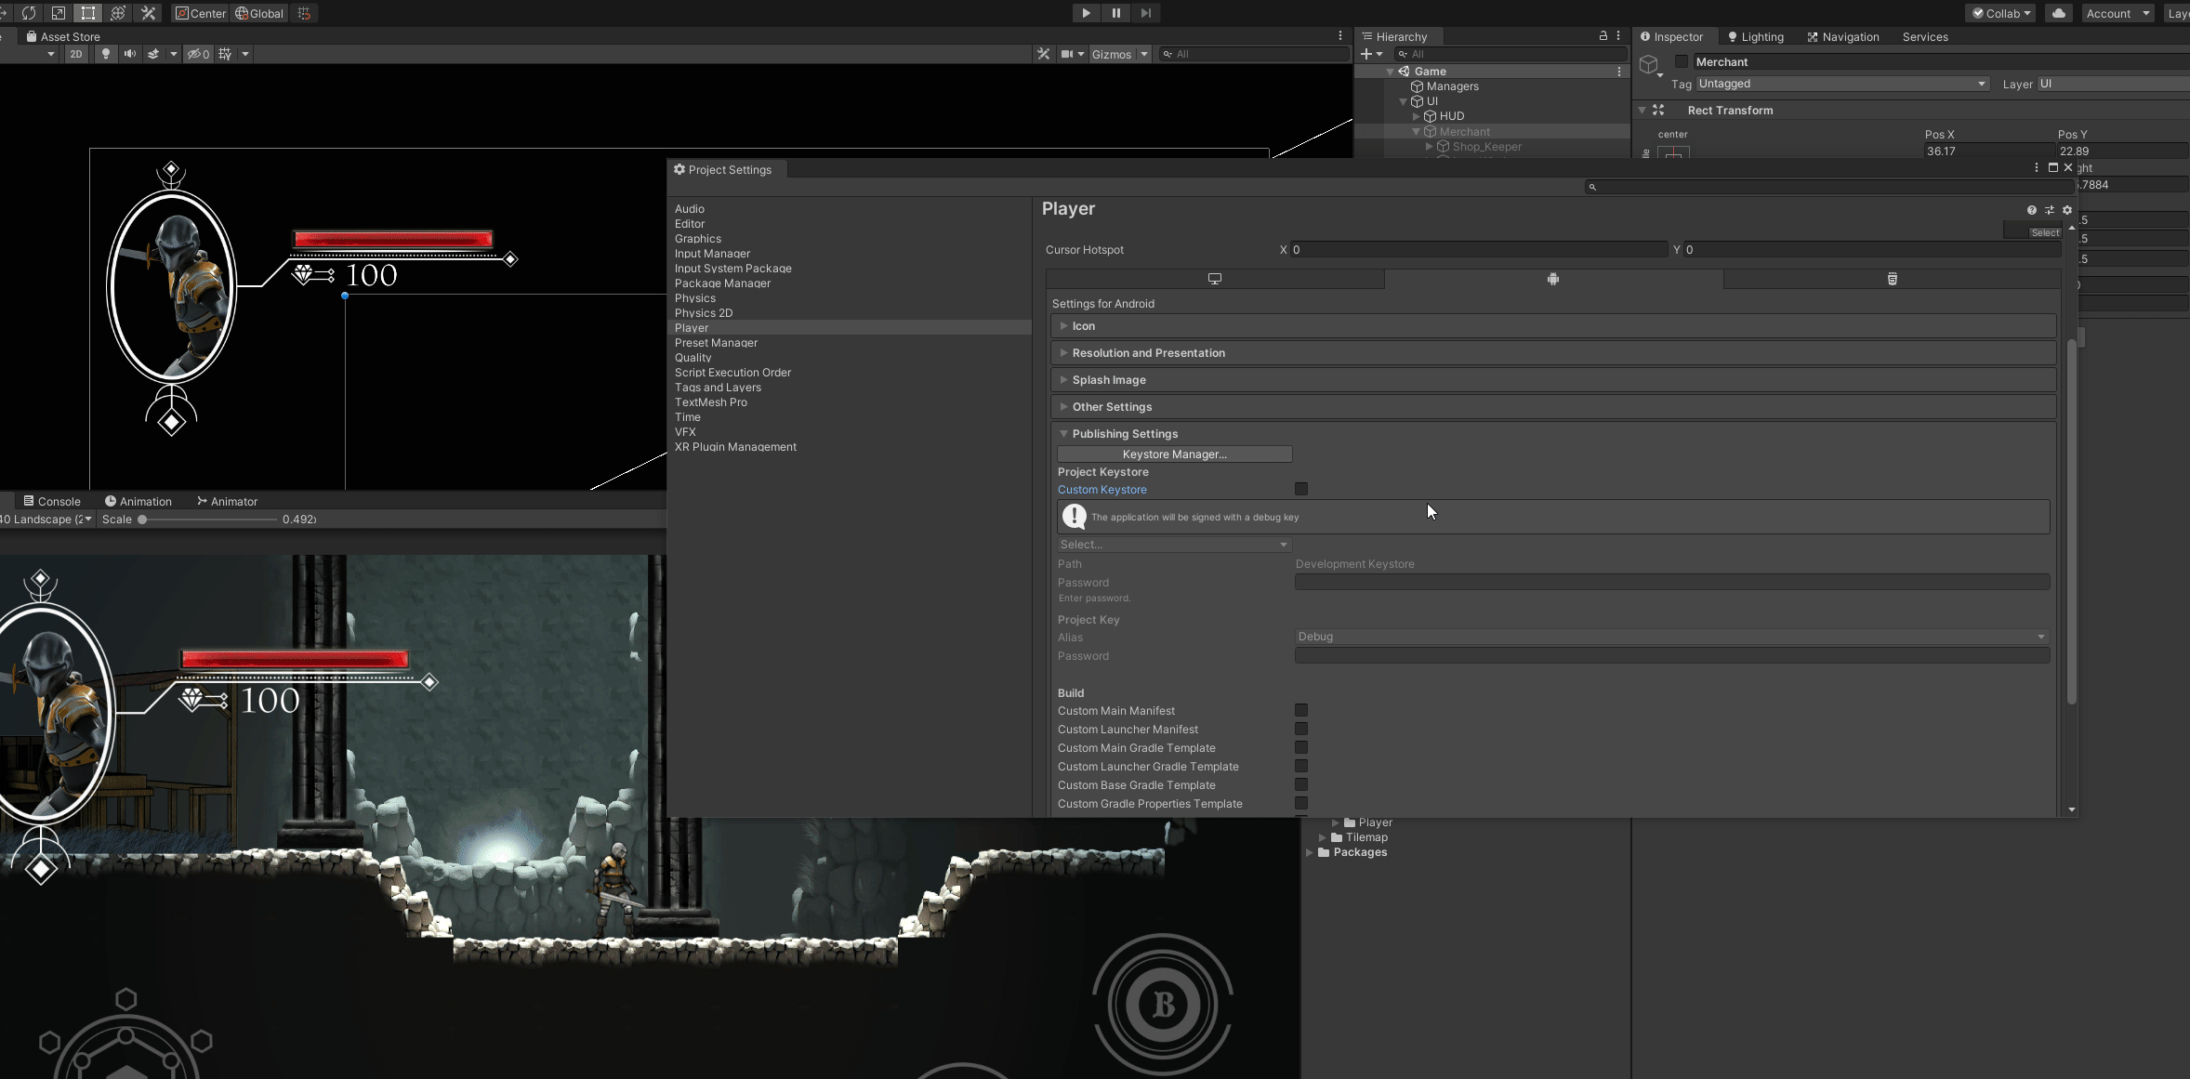Select the Rect tool in top toolbar

[x=88, y=13]
